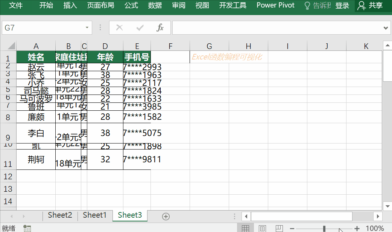
Task: Click the zoom out minus icon
Action: pos(292,229)
